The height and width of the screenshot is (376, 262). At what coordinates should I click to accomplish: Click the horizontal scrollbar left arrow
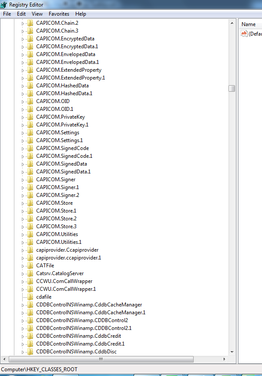tap(4, 359)
